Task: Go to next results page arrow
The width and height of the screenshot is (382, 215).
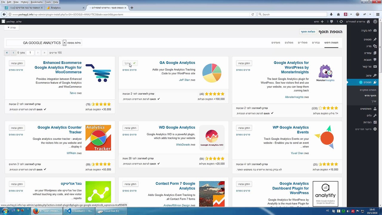Action: (x=13, y=53)
